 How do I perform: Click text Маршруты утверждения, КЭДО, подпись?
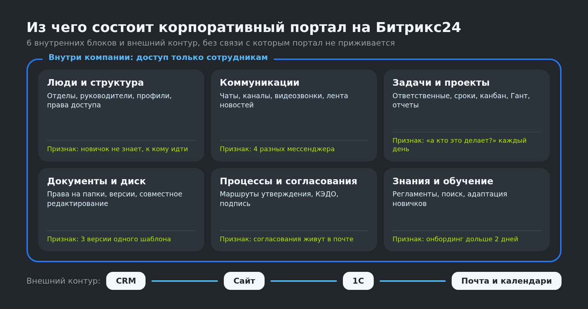point(279,199)
